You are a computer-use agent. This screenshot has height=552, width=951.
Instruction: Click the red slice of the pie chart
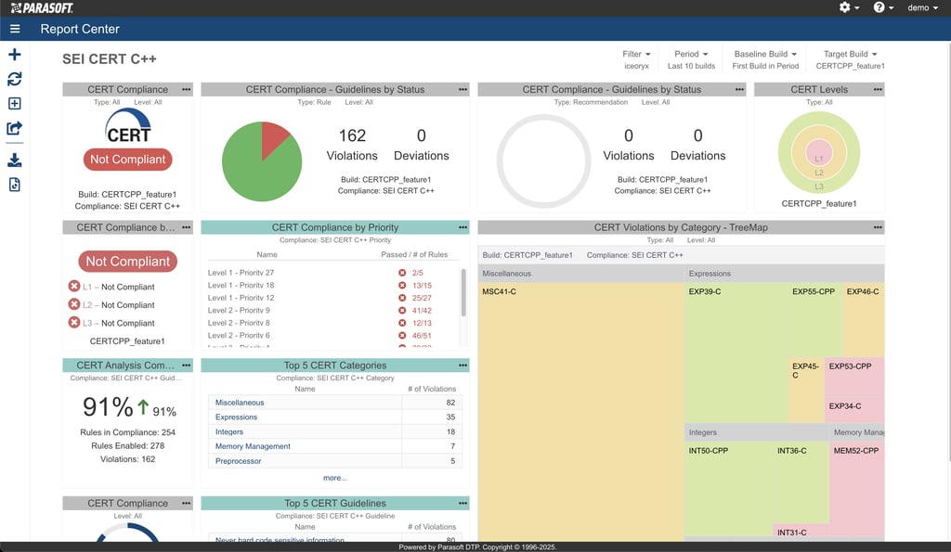click(x=272, y=138)
